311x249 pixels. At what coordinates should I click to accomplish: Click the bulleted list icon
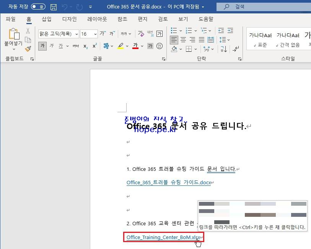pos(174,31)
